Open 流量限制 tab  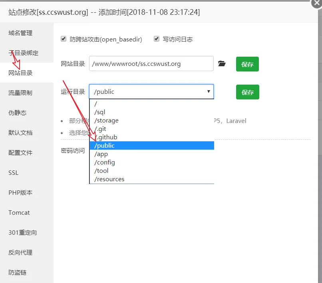(x=27, y=93)
